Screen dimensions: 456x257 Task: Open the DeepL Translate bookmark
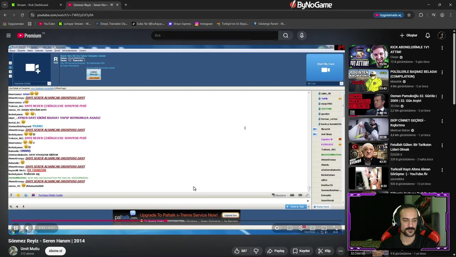point(112,24)
